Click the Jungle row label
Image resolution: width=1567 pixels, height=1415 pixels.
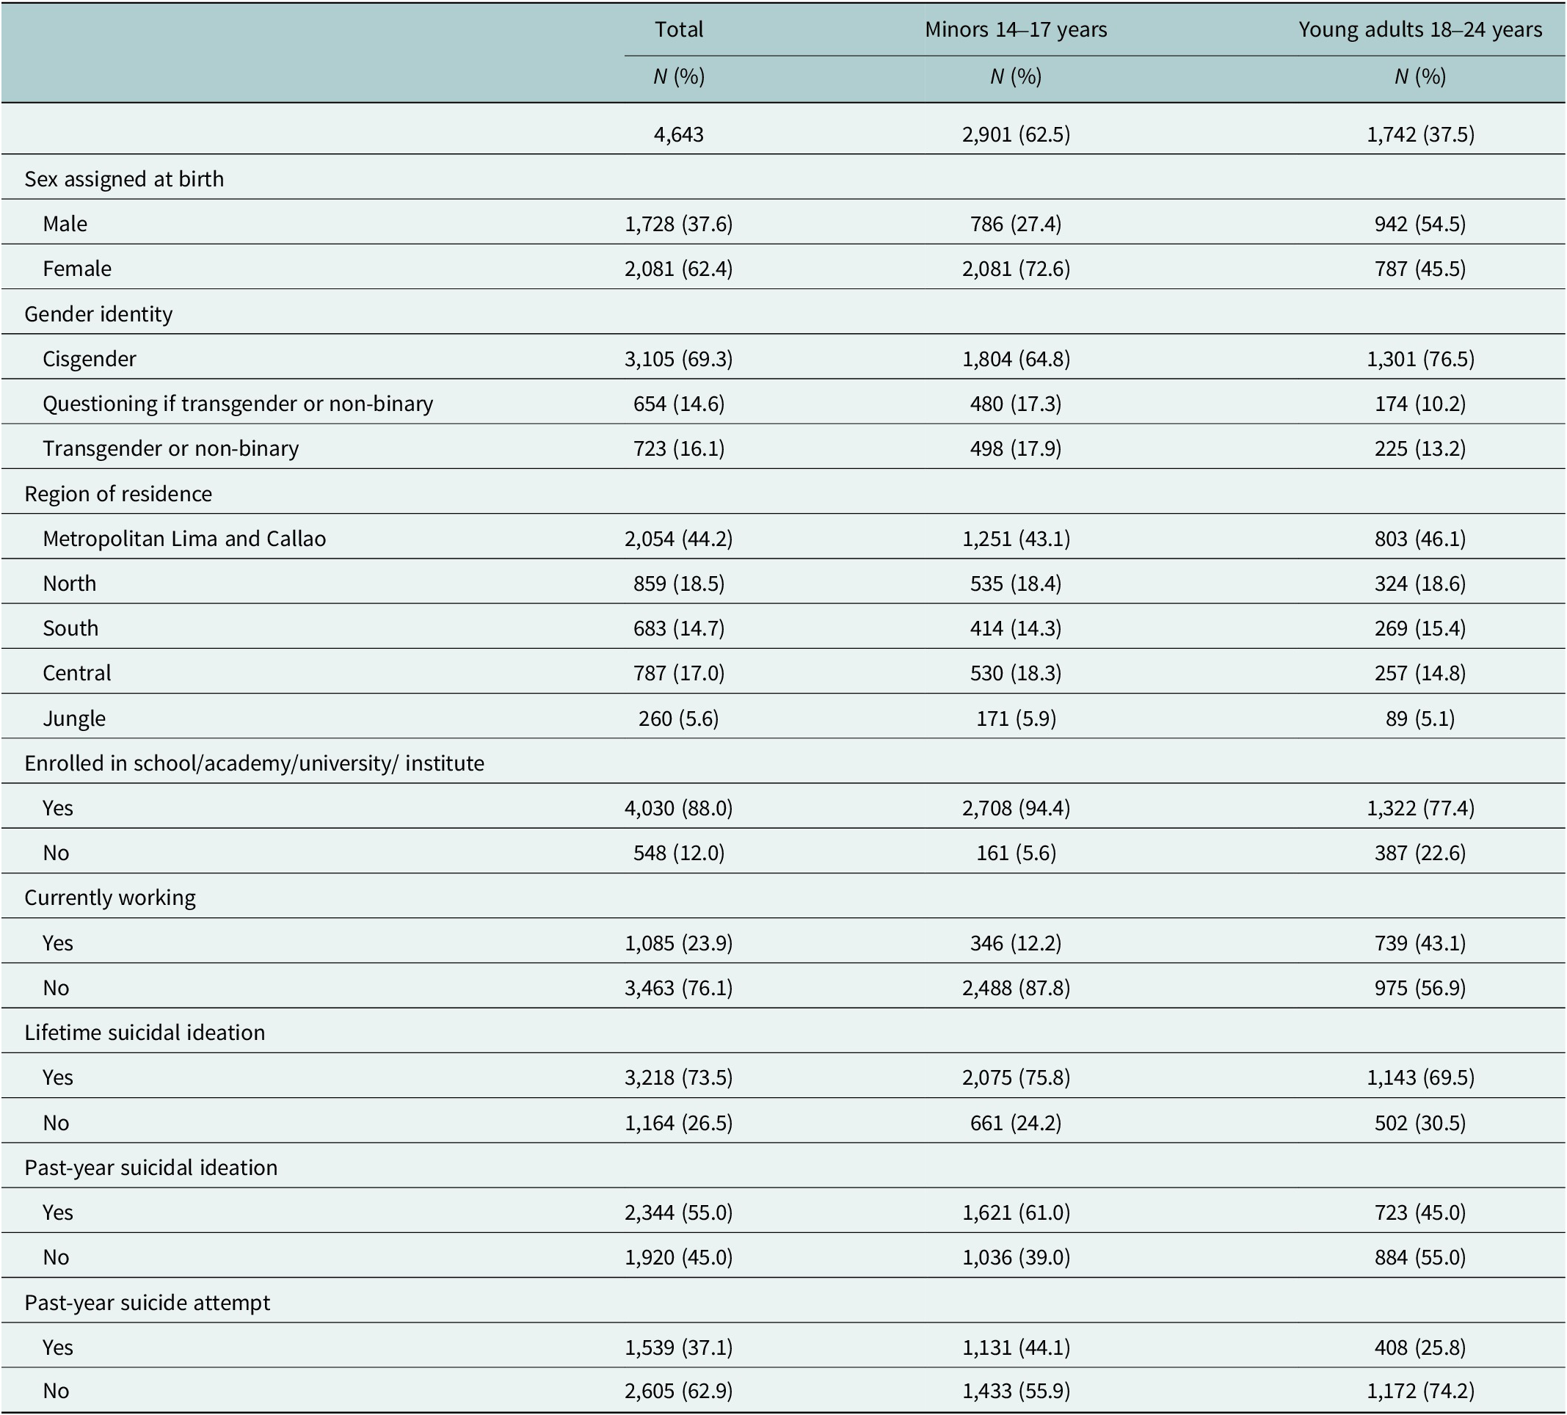click(x=75, y=718)
